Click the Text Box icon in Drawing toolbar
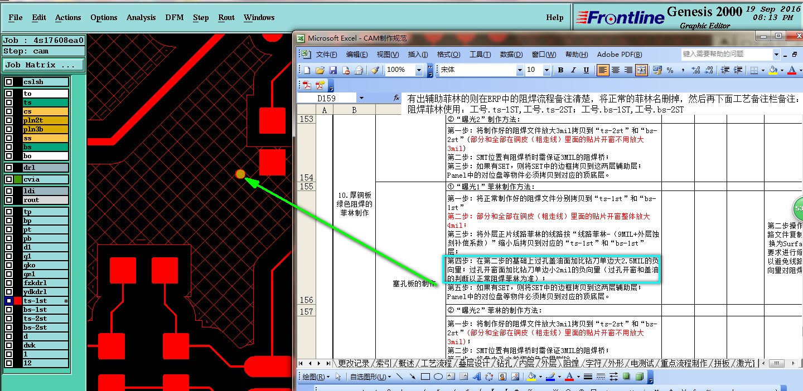Image resolution: width=803 pixels, height=391 pixels. (452, 377)
